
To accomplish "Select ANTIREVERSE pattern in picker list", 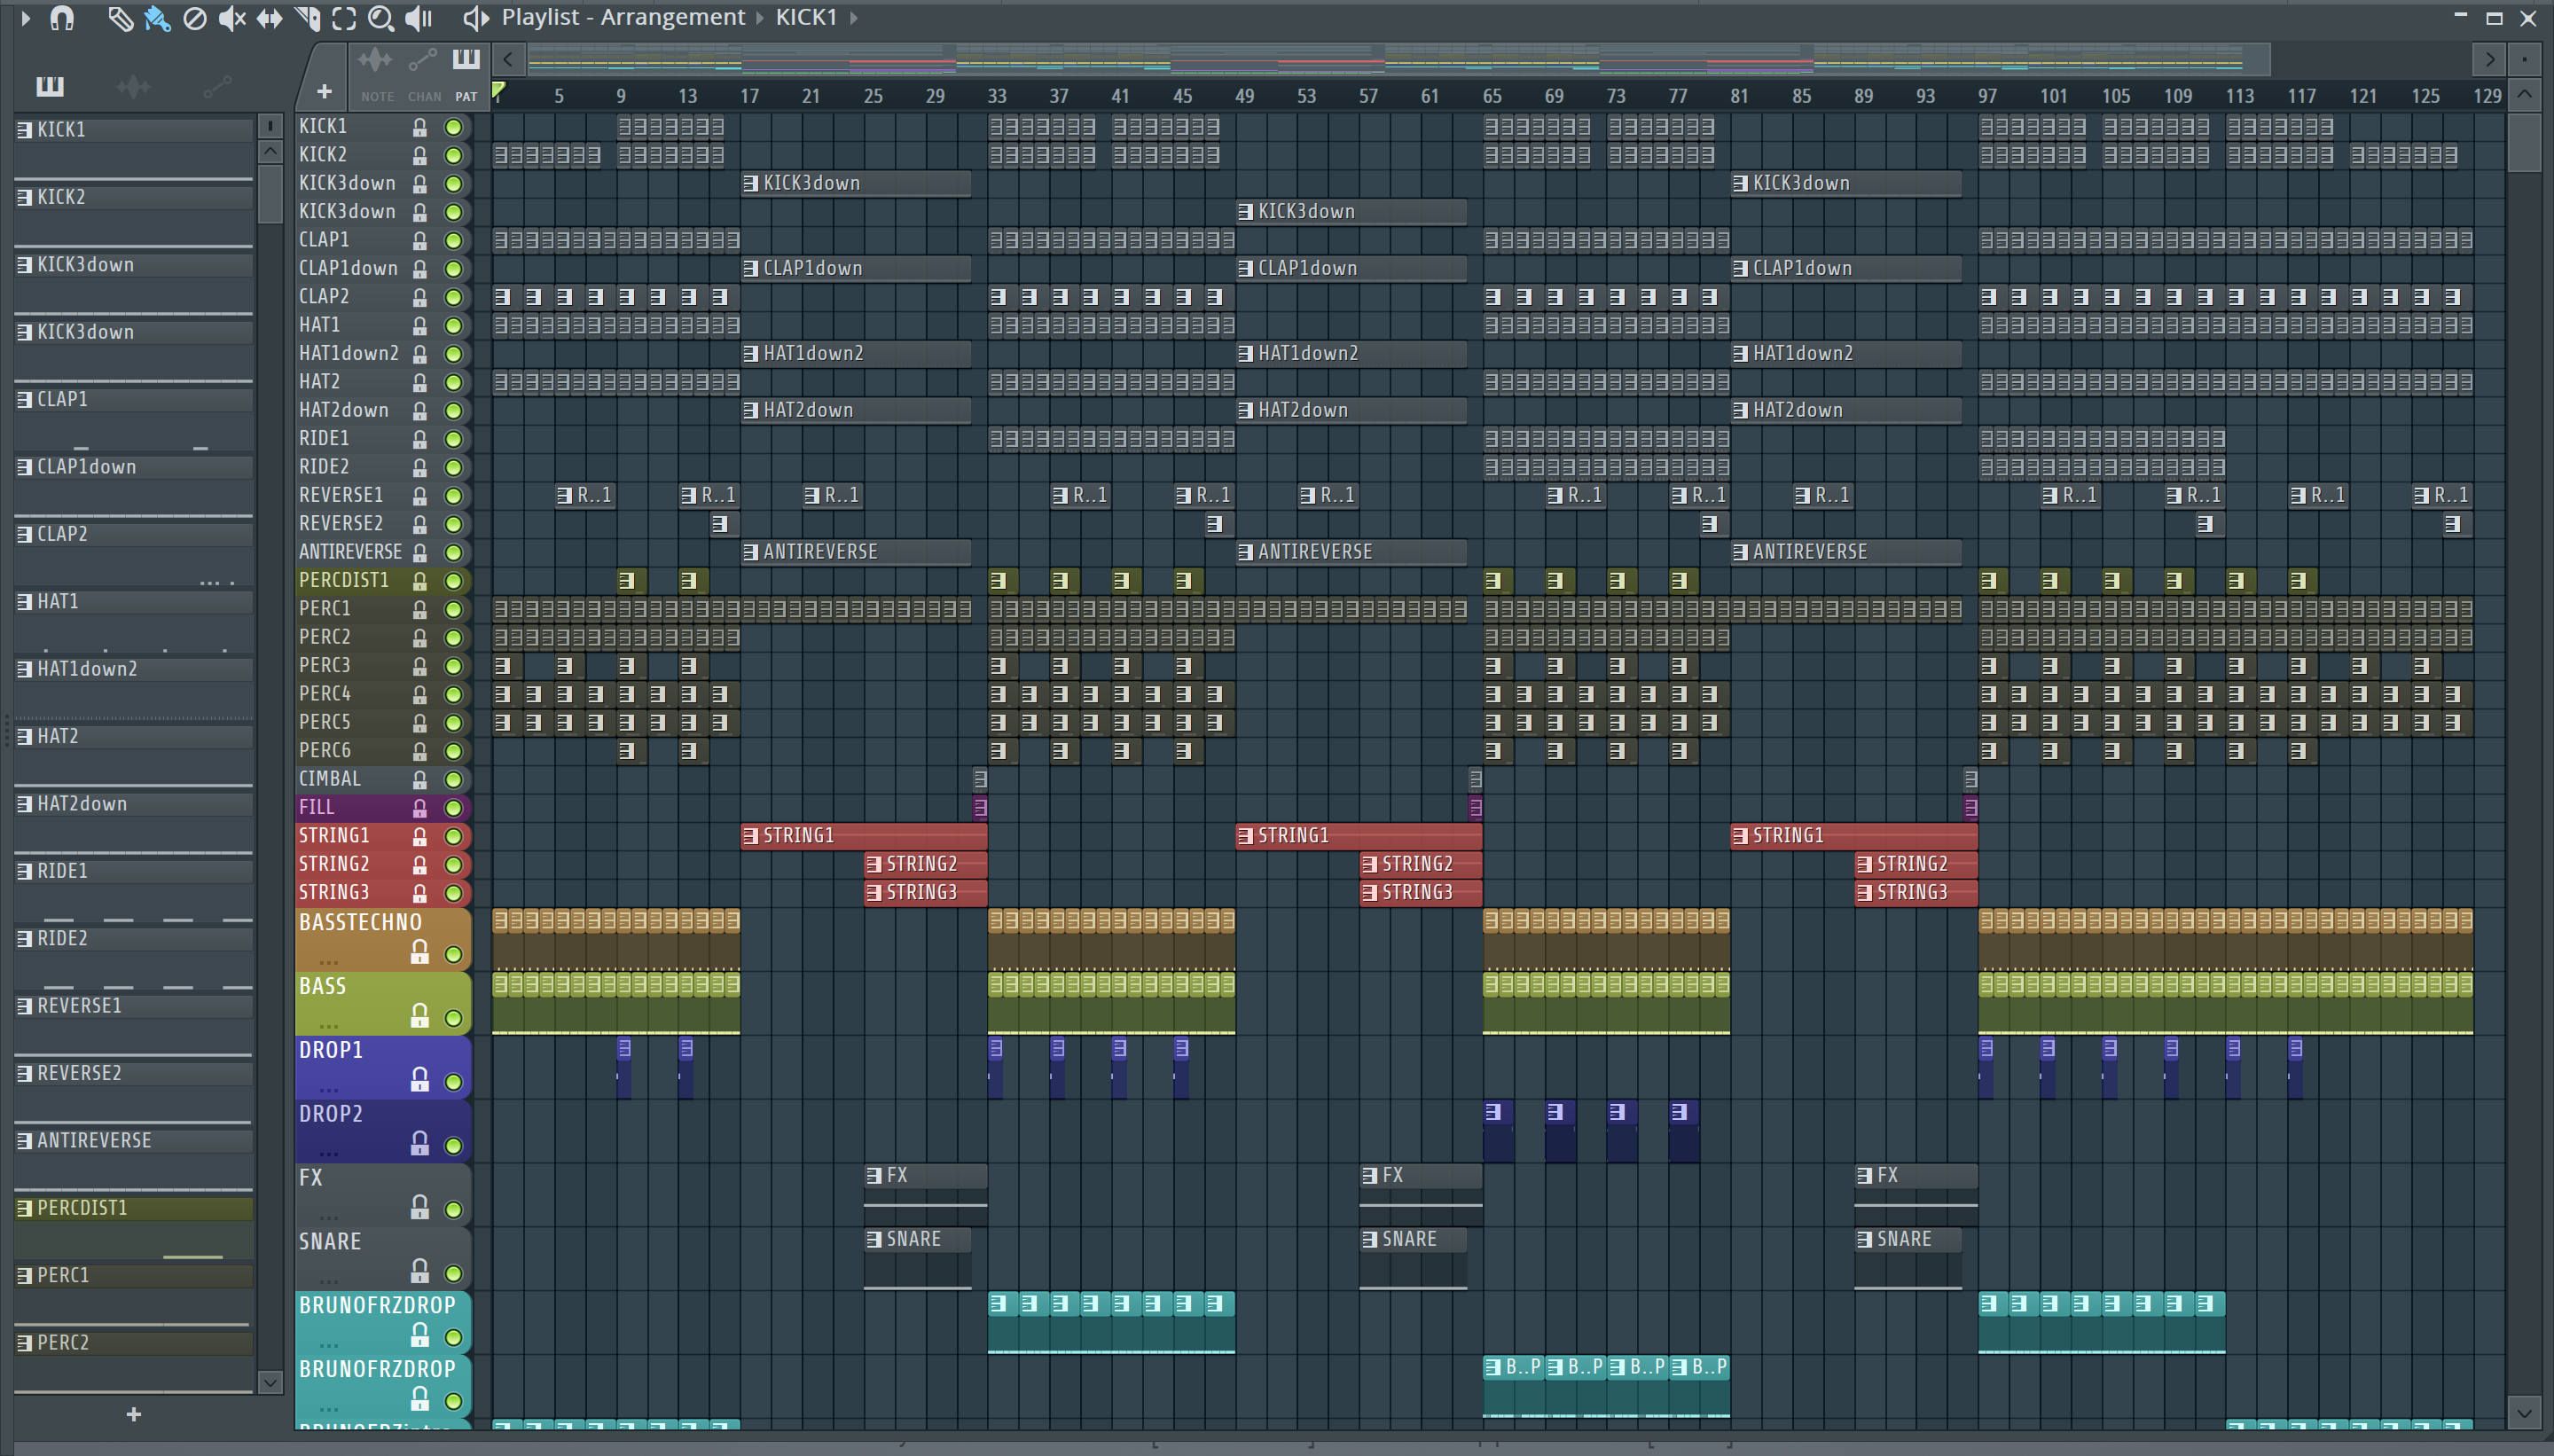I will 133,1141.
